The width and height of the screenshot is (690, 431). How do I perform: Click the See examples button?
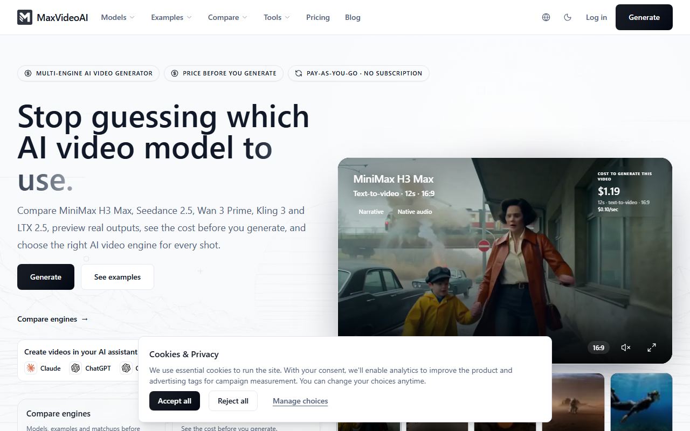point(118,277)
